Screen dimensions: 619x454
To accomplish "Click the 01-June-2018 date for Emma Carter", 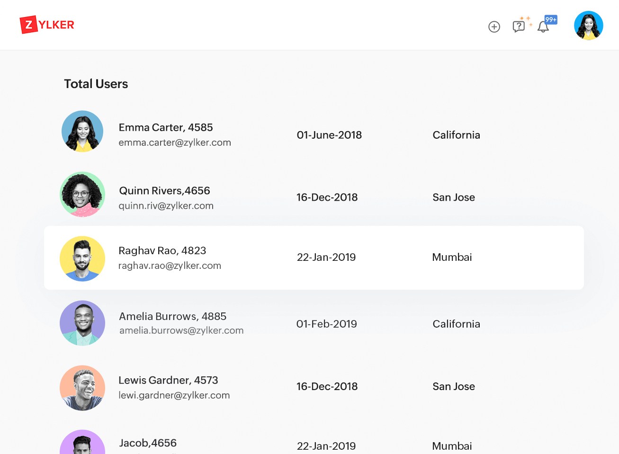I will click(x=329, y=135).
